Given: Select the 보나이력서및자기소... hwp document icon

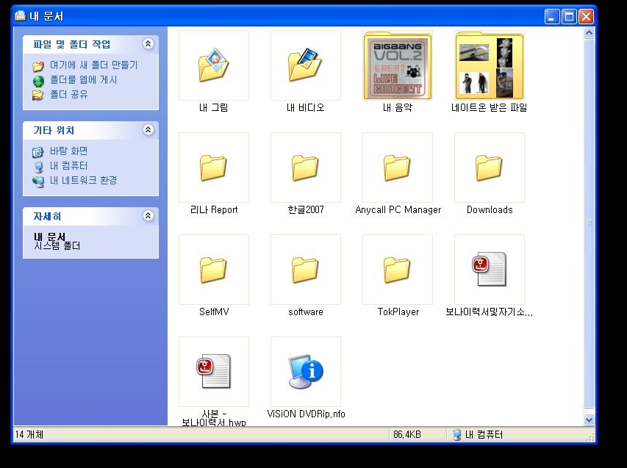Looking at the screenshot, I should tap(490, 270).
